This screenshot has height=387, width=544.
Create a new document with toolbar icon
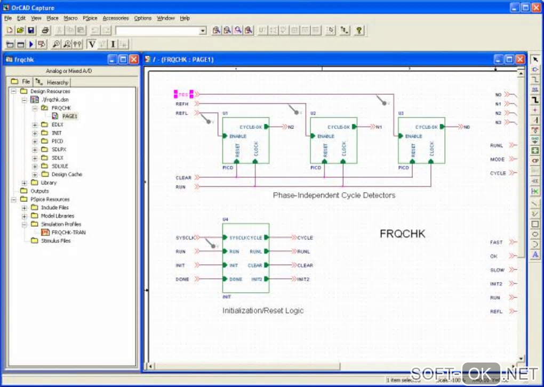pyautogui.click(x=10, y=30)
